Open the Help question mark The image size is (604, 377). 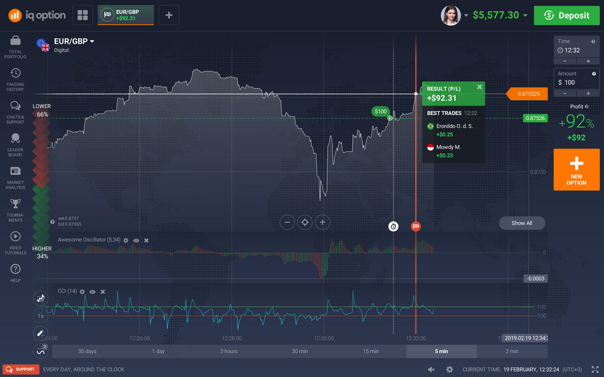16,269
